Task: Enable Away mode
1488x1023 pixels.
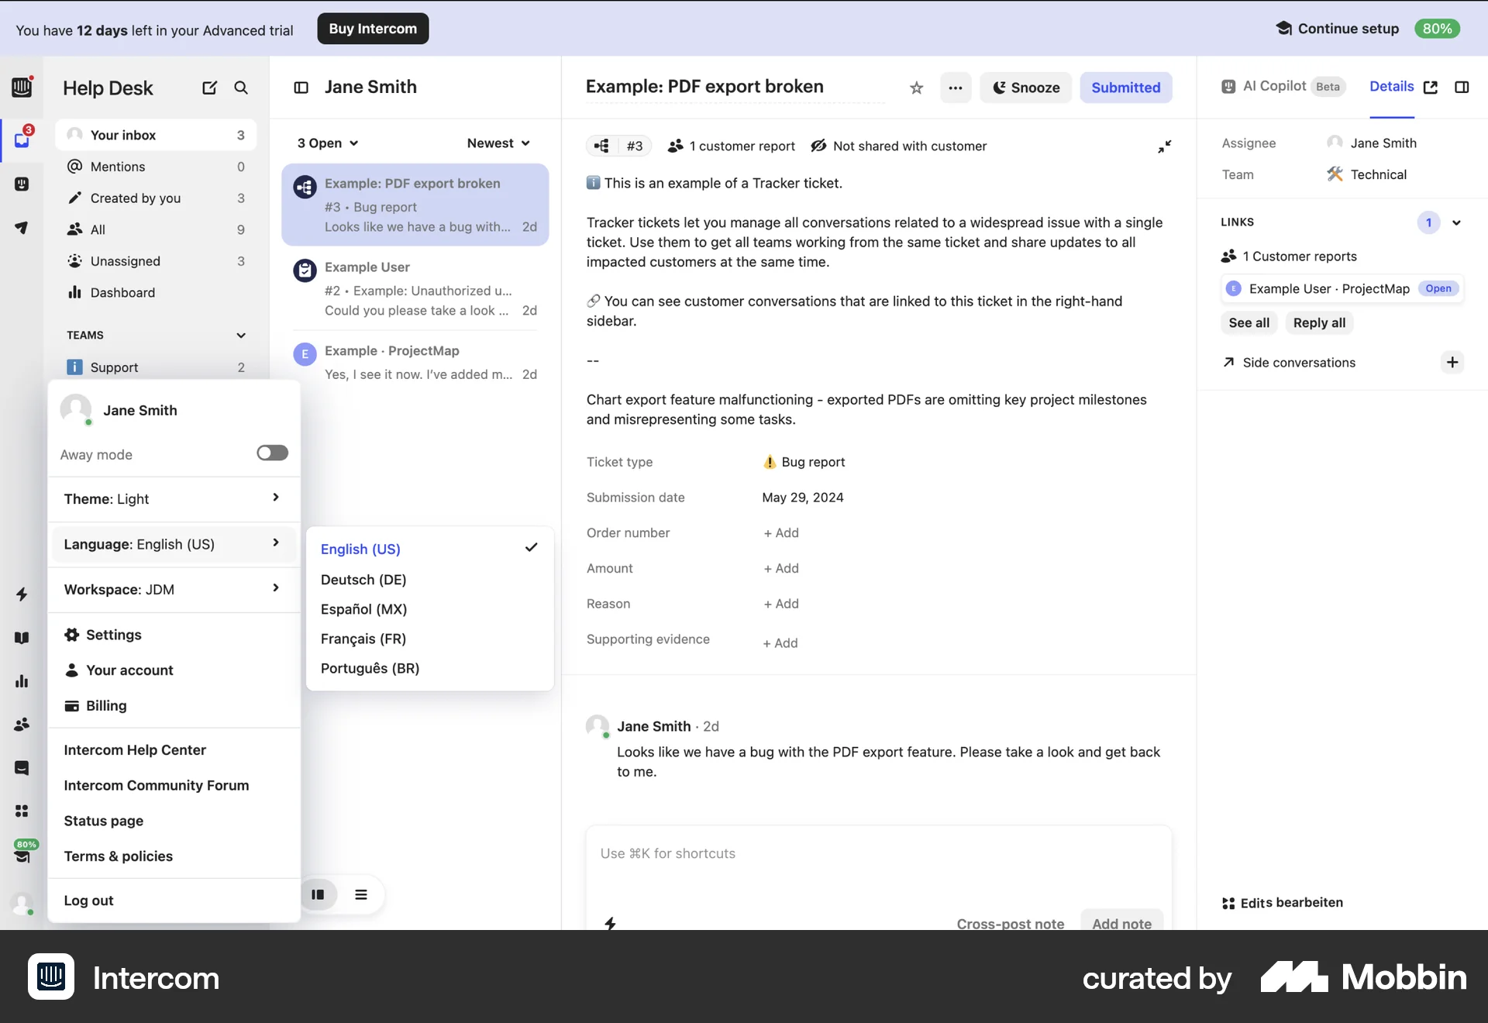Action: point(271,453)
